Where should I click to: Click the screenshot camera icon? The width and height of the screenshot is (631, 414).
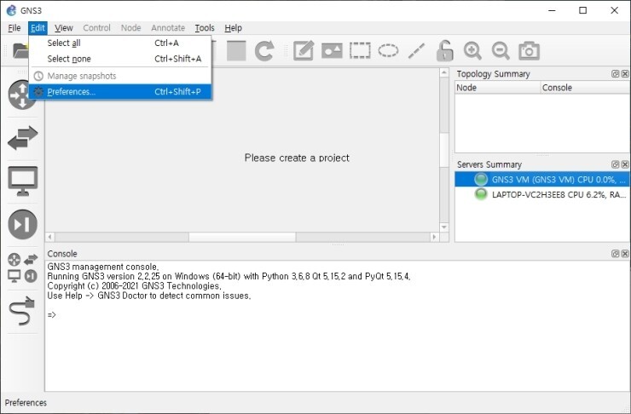click(529, 50)
